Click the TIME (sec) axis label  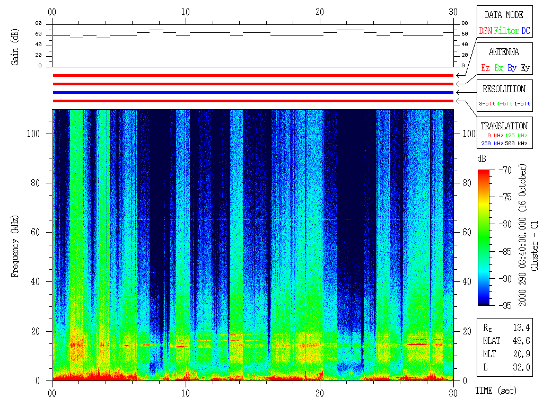click(495, 391)
